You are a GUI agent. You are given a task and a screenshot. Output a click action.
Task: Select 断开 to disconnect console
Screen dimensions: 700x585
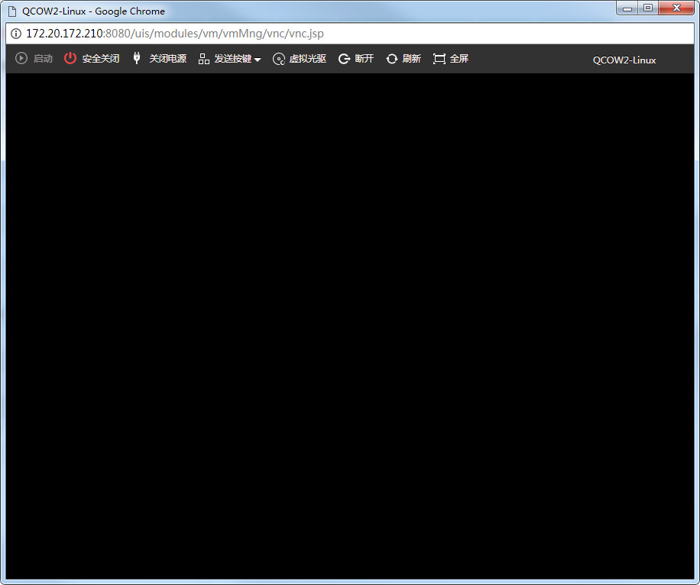point(365,59)
